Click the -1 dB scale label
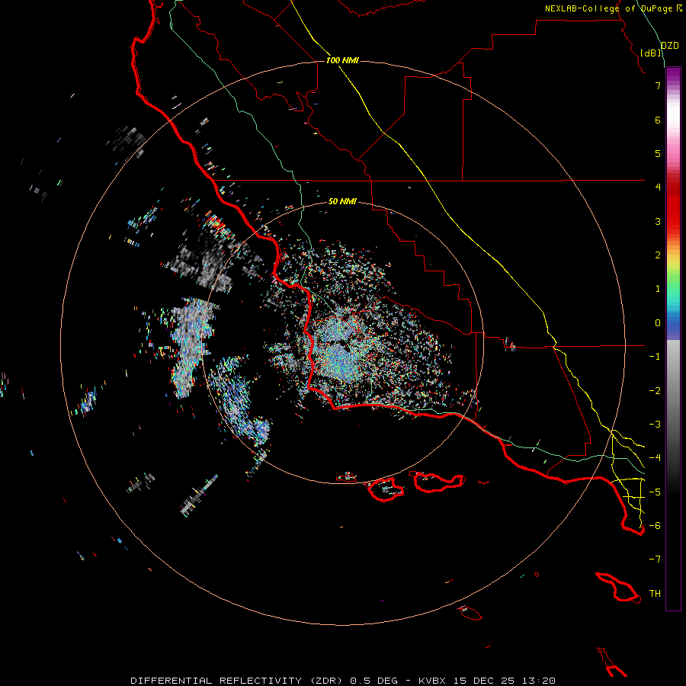The image size is (686, 686). tap(655, 357)
